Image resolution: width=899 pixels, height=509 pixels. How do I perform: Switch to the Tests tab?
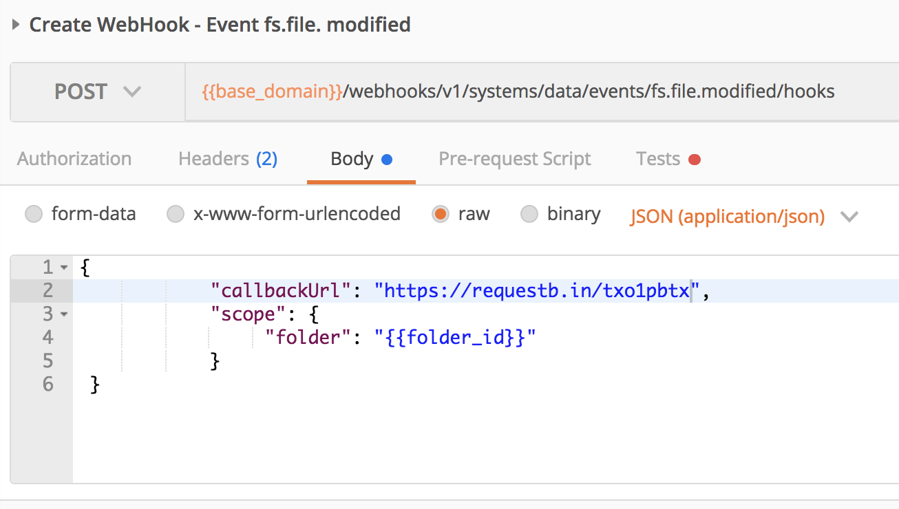pyautogui.click(x=668, y=159)
